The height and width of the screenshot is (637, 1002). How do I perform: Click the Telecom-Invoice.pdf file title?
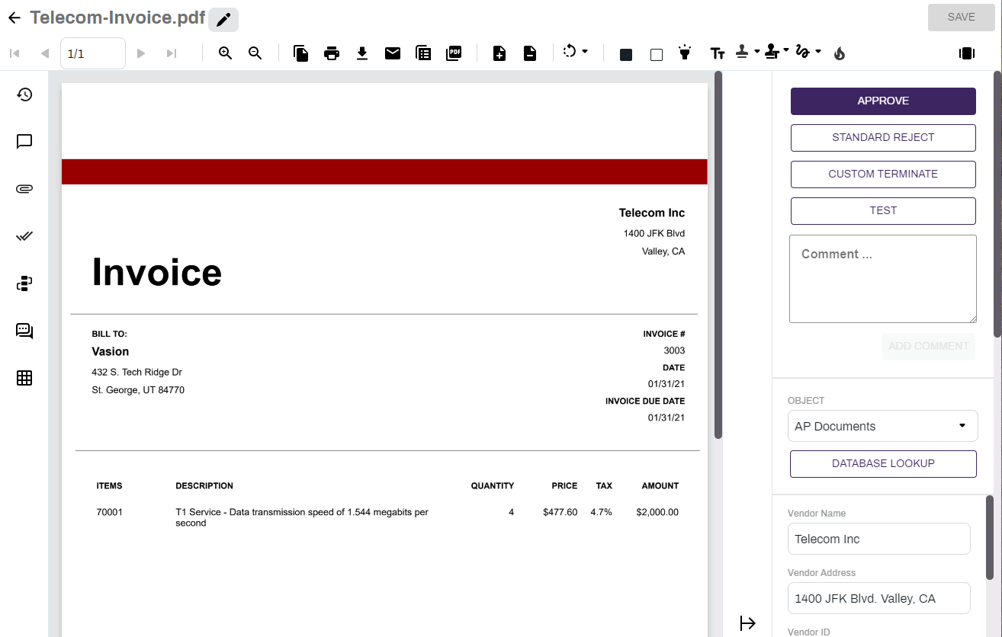[x=117, y=18]
